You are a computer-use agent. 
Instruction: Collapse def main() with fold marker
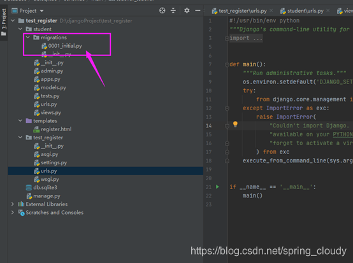(227, 65)
